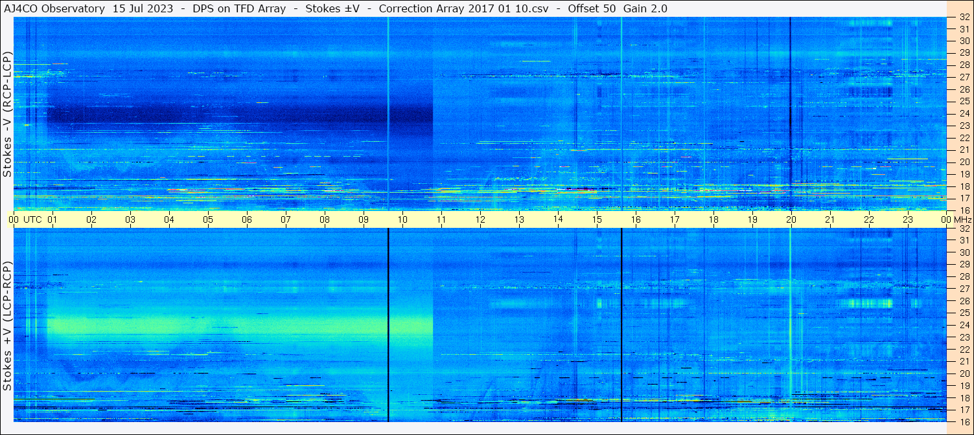This screenshot has width=974, height=435.
Task: Select the 16 MHz label of the Stokes -V panel
Action: (x=964, y=210)
